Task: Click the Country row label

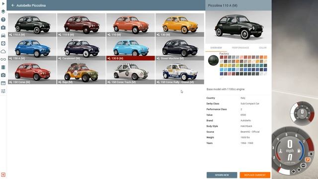Action: [211, 98]
